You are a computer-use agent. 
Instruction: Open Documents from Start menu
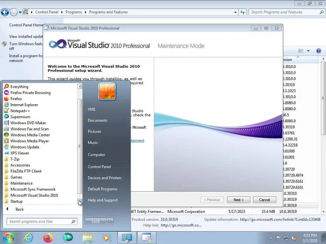[x=97, y=120]
